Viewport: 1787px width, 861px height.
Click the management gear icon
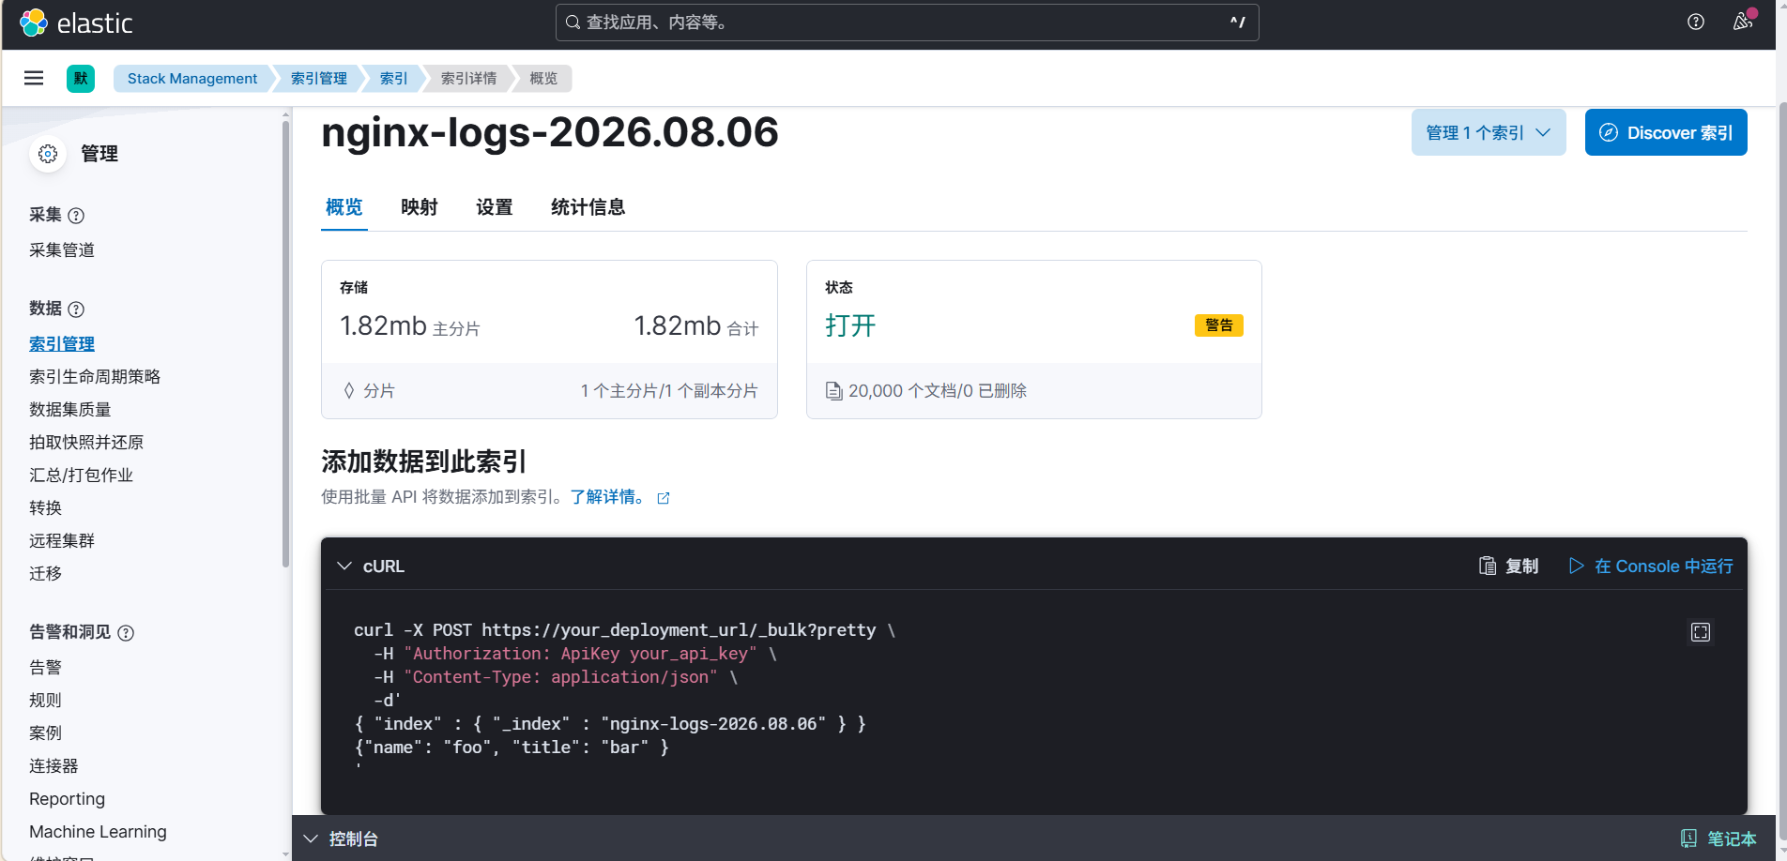(x=48, y=154)
